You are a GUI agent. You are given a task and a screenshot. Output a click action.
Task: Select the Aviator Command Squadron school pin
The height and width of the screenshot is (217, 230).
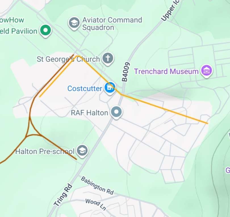tap(74, 23)
